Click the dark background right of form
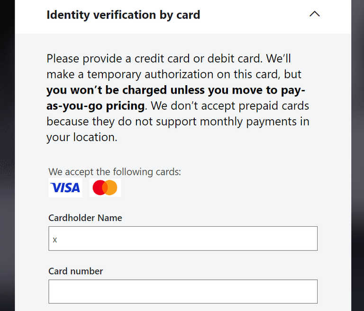This screenshot has width=364, height=311. coord(357,156)
